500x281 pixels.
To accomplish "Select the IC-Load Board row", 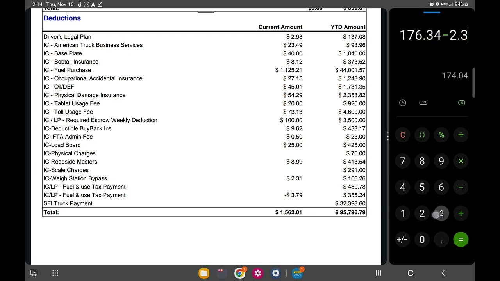I will [x=204, y=145].
